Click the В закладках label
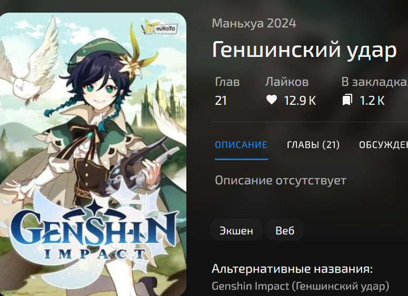Image resolution: width=408 pixels, height=296 pixels. click(375, 82)
